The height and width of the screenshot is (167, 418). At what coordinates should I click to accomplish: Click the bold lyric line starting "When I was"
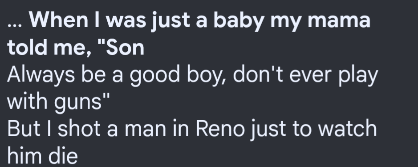189,33
